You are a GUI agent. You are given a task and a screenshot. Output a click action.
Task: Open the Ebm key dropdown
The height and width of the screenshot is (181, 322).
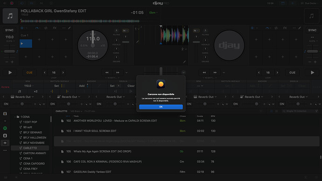coord(154,13)
